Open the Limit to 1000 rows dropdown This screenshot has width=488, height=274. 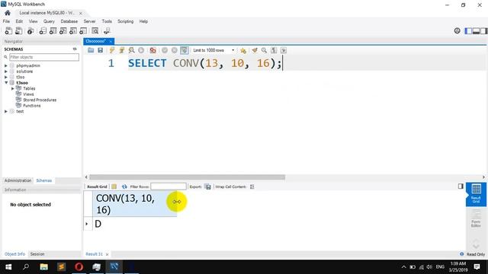[x=213, y=50]
